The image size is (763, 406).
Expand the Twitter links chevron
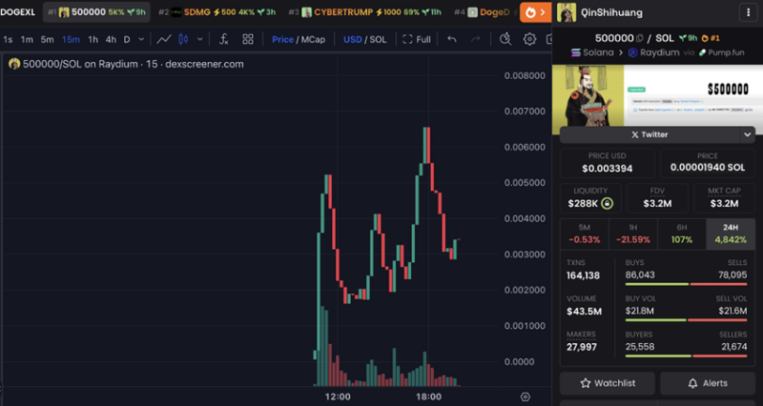click(x=748, y=134)
